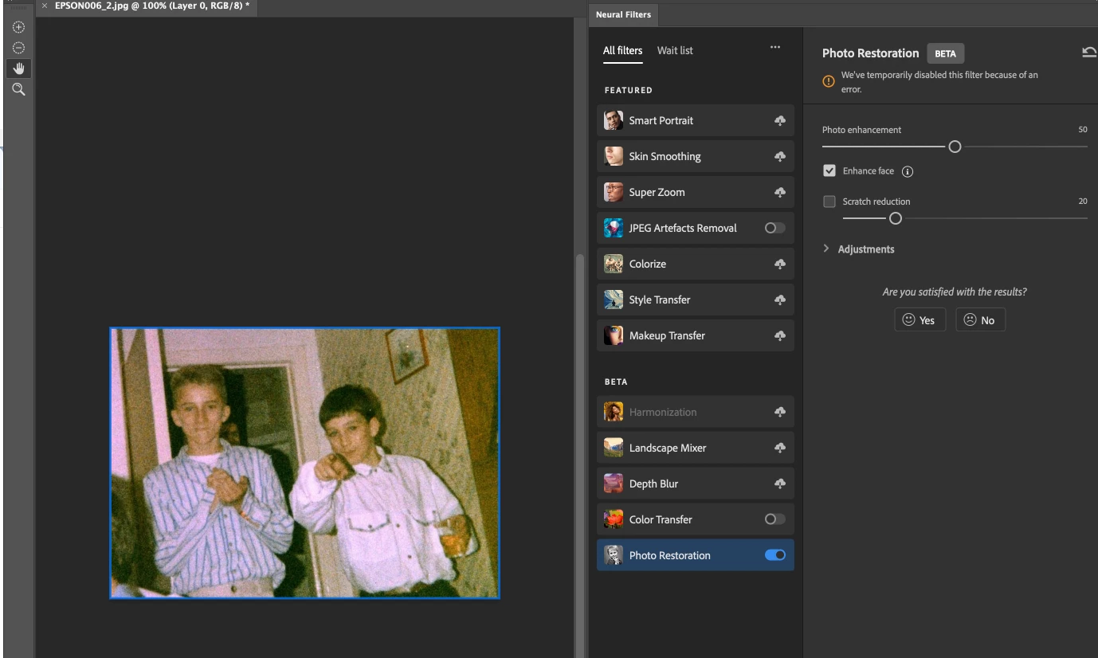Download the Smart Portrait filter via cloud icon

tap(780, 120)
